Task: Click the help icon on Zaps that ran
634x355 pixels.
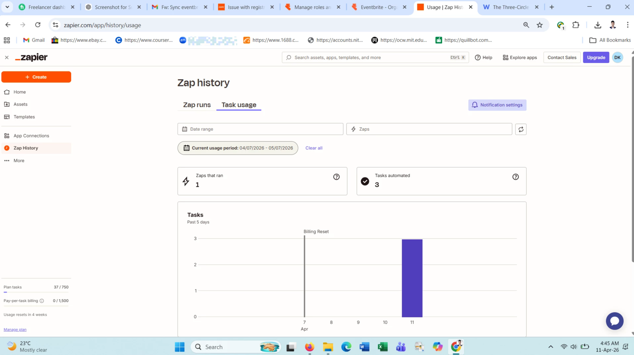Action: coord(336,177)
